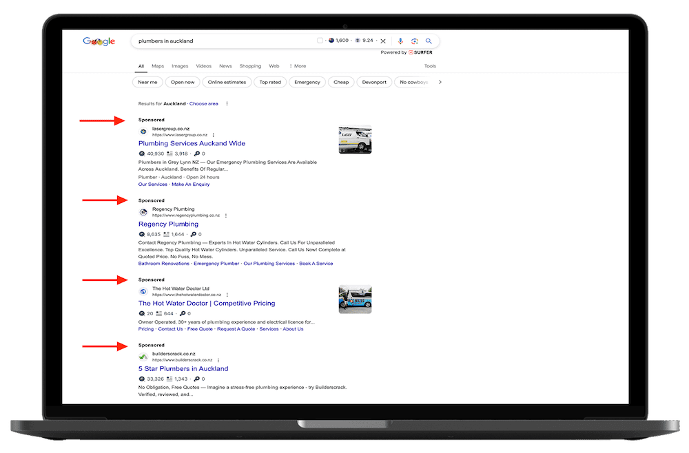Click the lasergroup.co.nz site favicon
The width and height of the screenshot is (689, 453).
tap(143, 131)
